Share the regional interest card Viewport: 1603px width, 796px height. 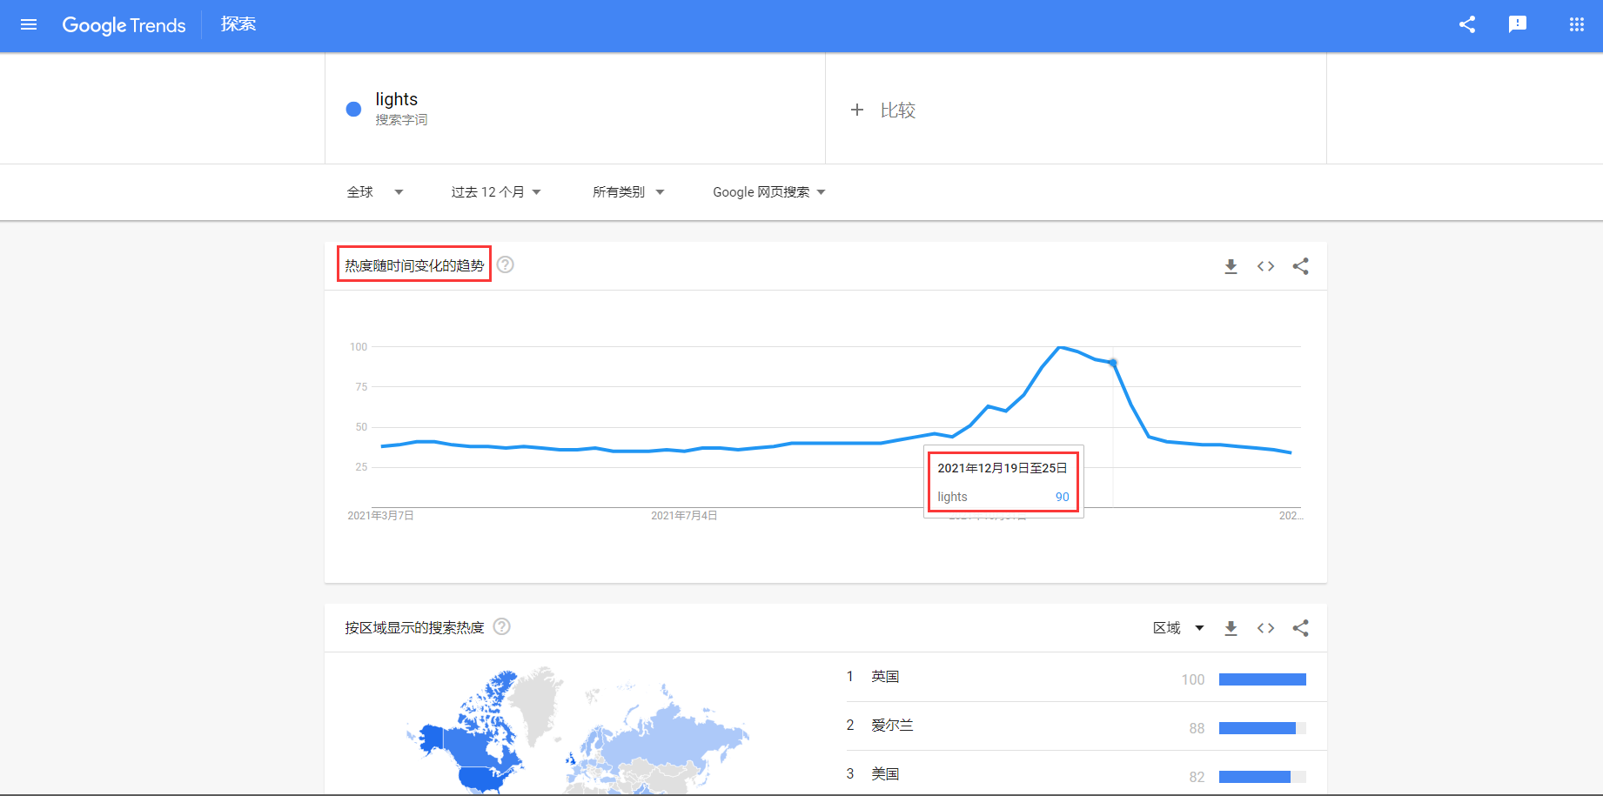[1300, 628]
